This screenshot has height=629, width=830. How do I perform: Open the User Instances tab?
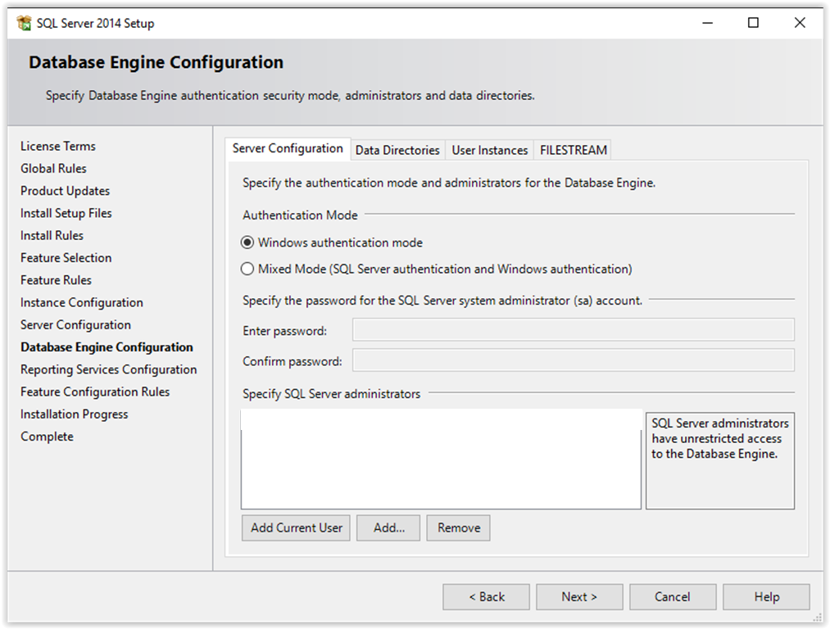pos(490,150)
